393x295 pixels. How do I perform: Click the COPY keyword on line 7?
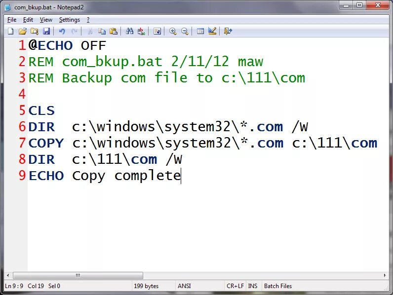tap(46, 143)
